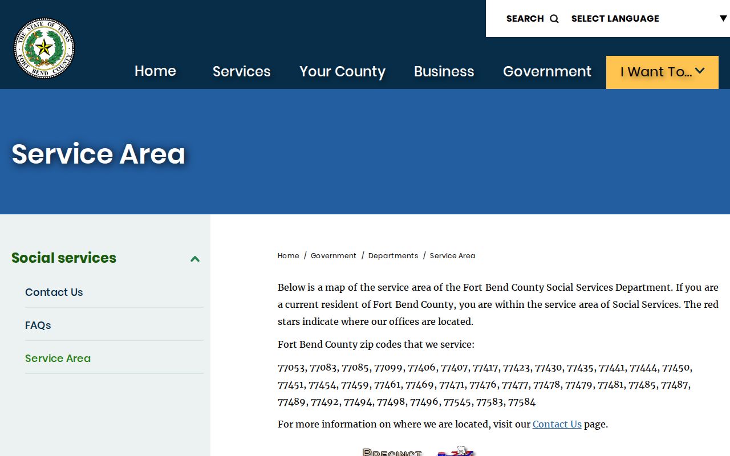
Task: Collapse the Social services sidebar section
Action: (x=195, y=259)
